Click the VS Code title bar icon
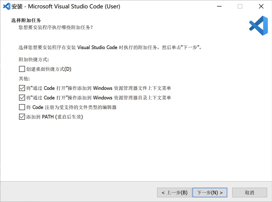The height and width of the screenshot is (202, 272). click(x=7, y=6)
